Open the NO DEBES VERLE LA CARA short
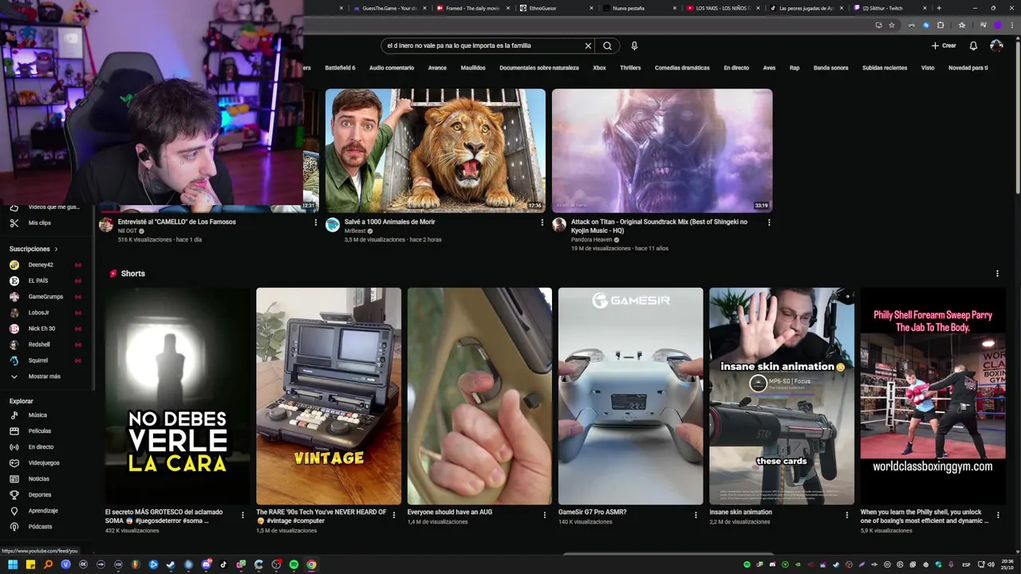Viewport: 1021px width, 574px height. pyautogui.click(x=177, y=396)
